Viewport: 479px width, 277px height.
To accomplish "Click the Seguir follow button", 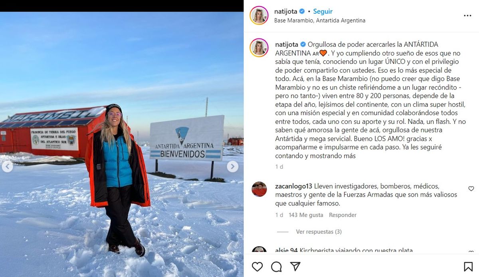I will tap(323, 12).
